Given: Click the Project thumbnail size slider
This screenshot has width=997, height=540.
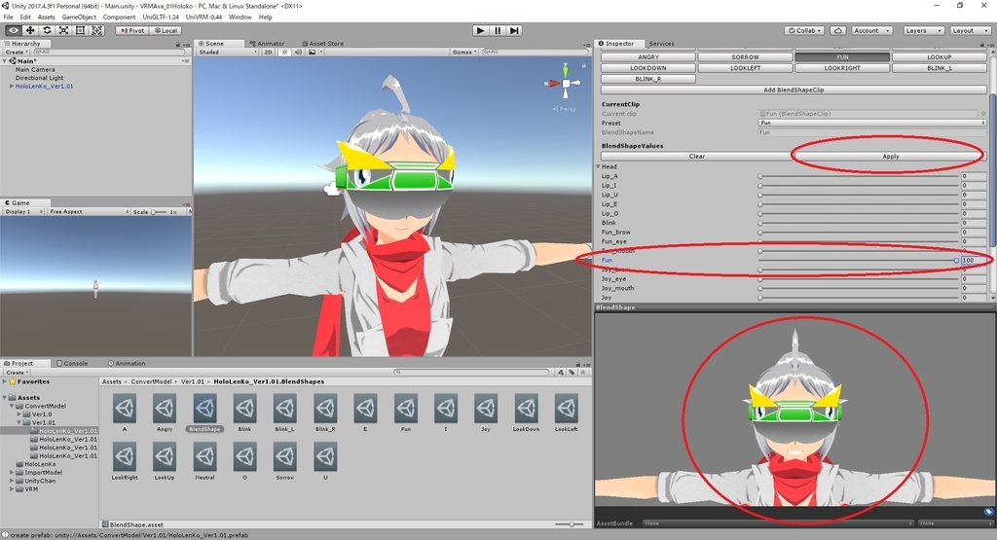Looking at the screenshot, I should [570, 524].
